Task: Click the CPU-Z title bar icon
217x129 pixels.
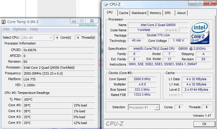Action: click(x=106, y=4)
